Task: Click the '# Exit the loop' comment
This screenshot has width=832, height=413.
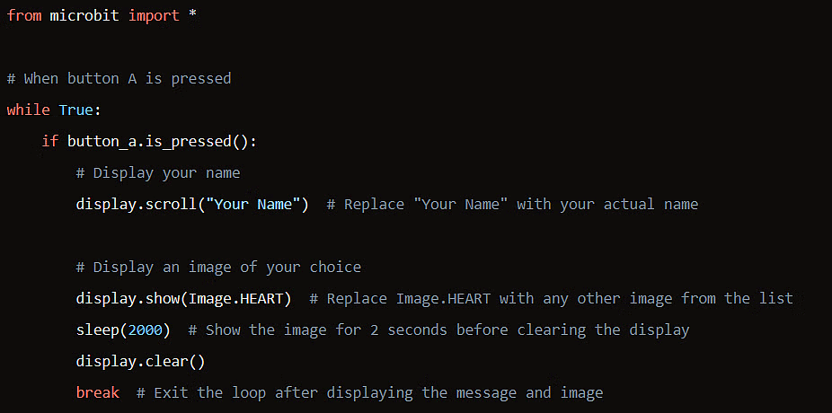Action: (369, 392)
